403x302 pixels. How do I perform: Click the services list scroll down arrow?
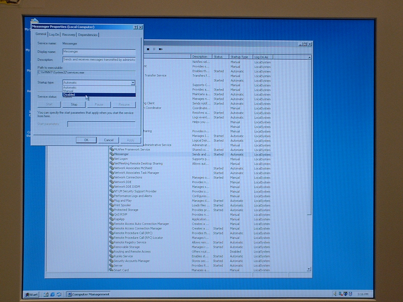point(309,269)
